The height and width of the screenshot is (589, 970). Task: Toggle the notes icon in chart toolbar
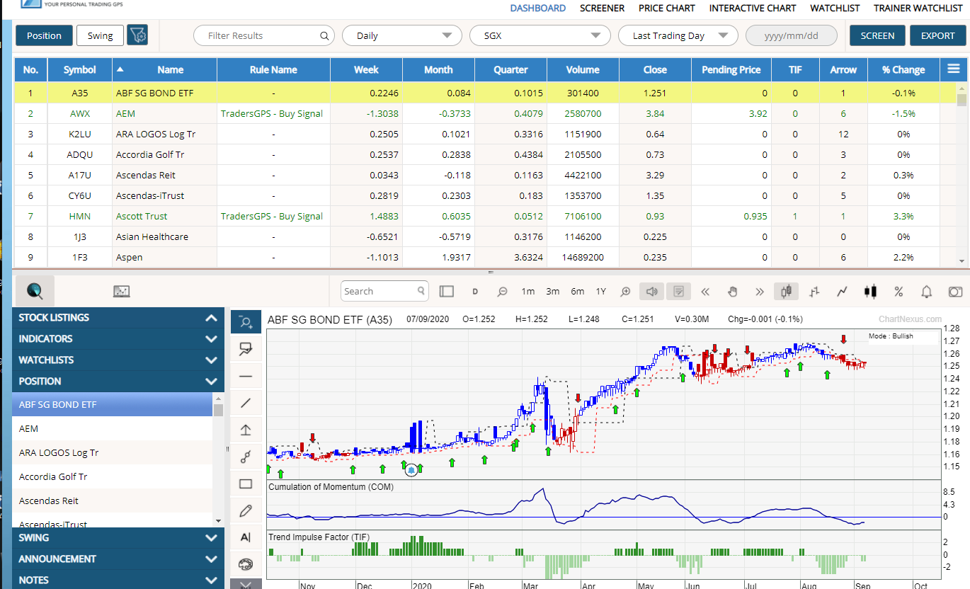(678, 291)
